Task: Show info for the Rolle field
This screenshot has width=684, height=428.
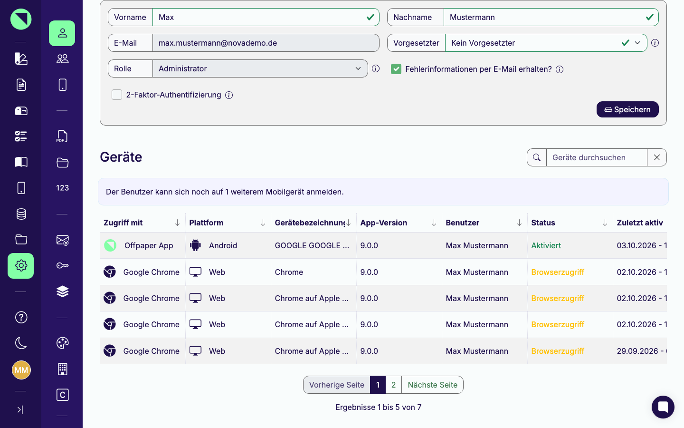Action: tap(376, 68)
